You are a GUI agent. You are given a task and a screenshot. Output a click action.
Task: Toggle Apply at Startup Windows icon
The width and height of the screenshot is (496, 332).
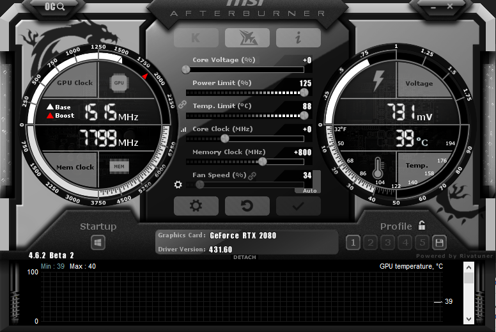click(98, 242)
